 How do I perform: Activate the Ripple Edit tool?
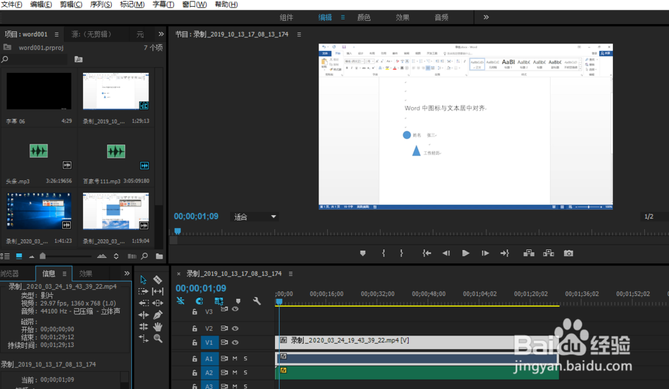pos(143,315)
